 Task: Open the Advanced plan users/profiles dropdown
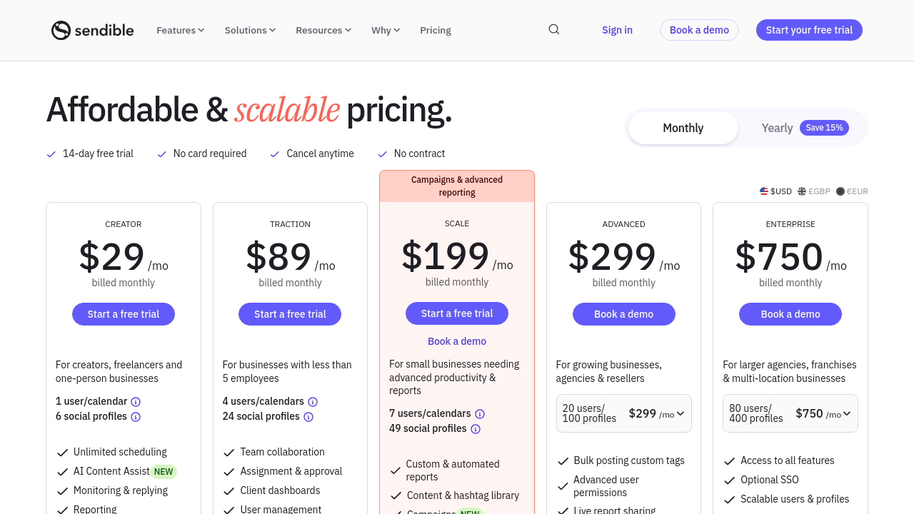pyautogui.click(x=623, y=413)
